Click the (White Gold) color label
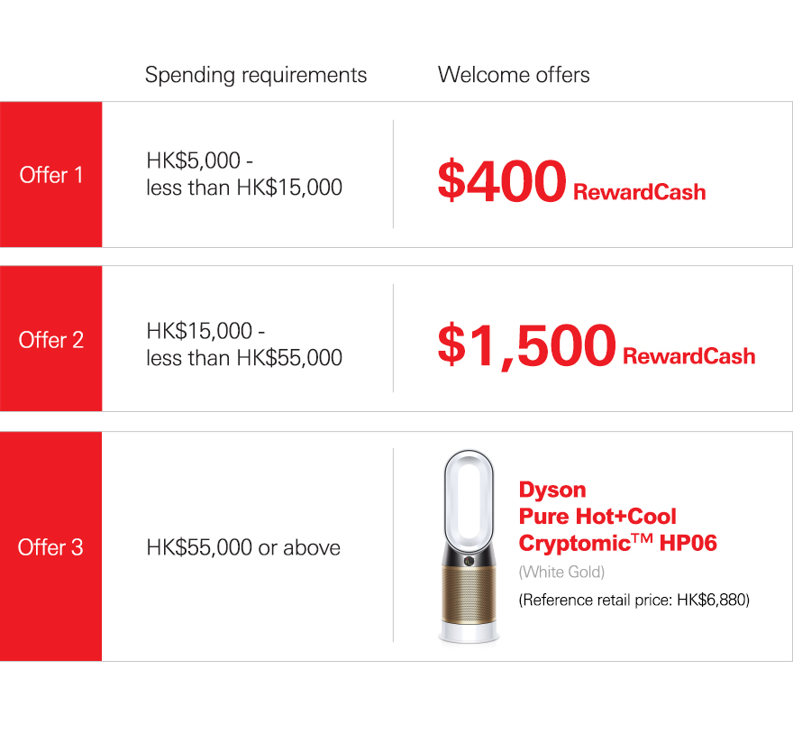The image size is (793, 752). click(x=562, y=573)
